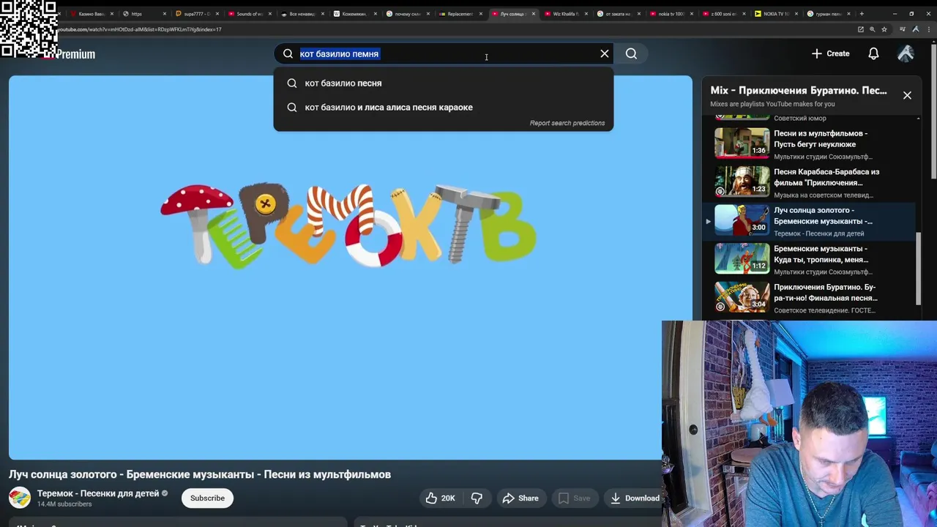The width and height of the screenshot is (937, 527).
Task: Clear the YouTube search box text
Action: 605,53
